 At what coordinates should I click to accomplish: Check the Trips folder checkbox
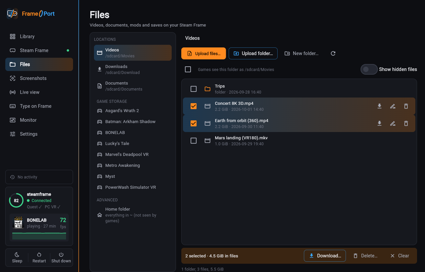point(194,89)
